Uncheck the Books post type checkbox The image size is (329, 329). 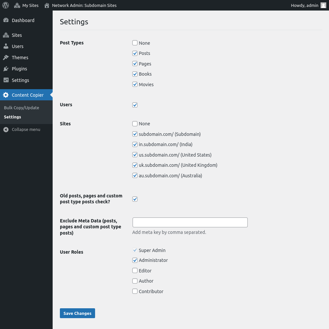point(135,74)
